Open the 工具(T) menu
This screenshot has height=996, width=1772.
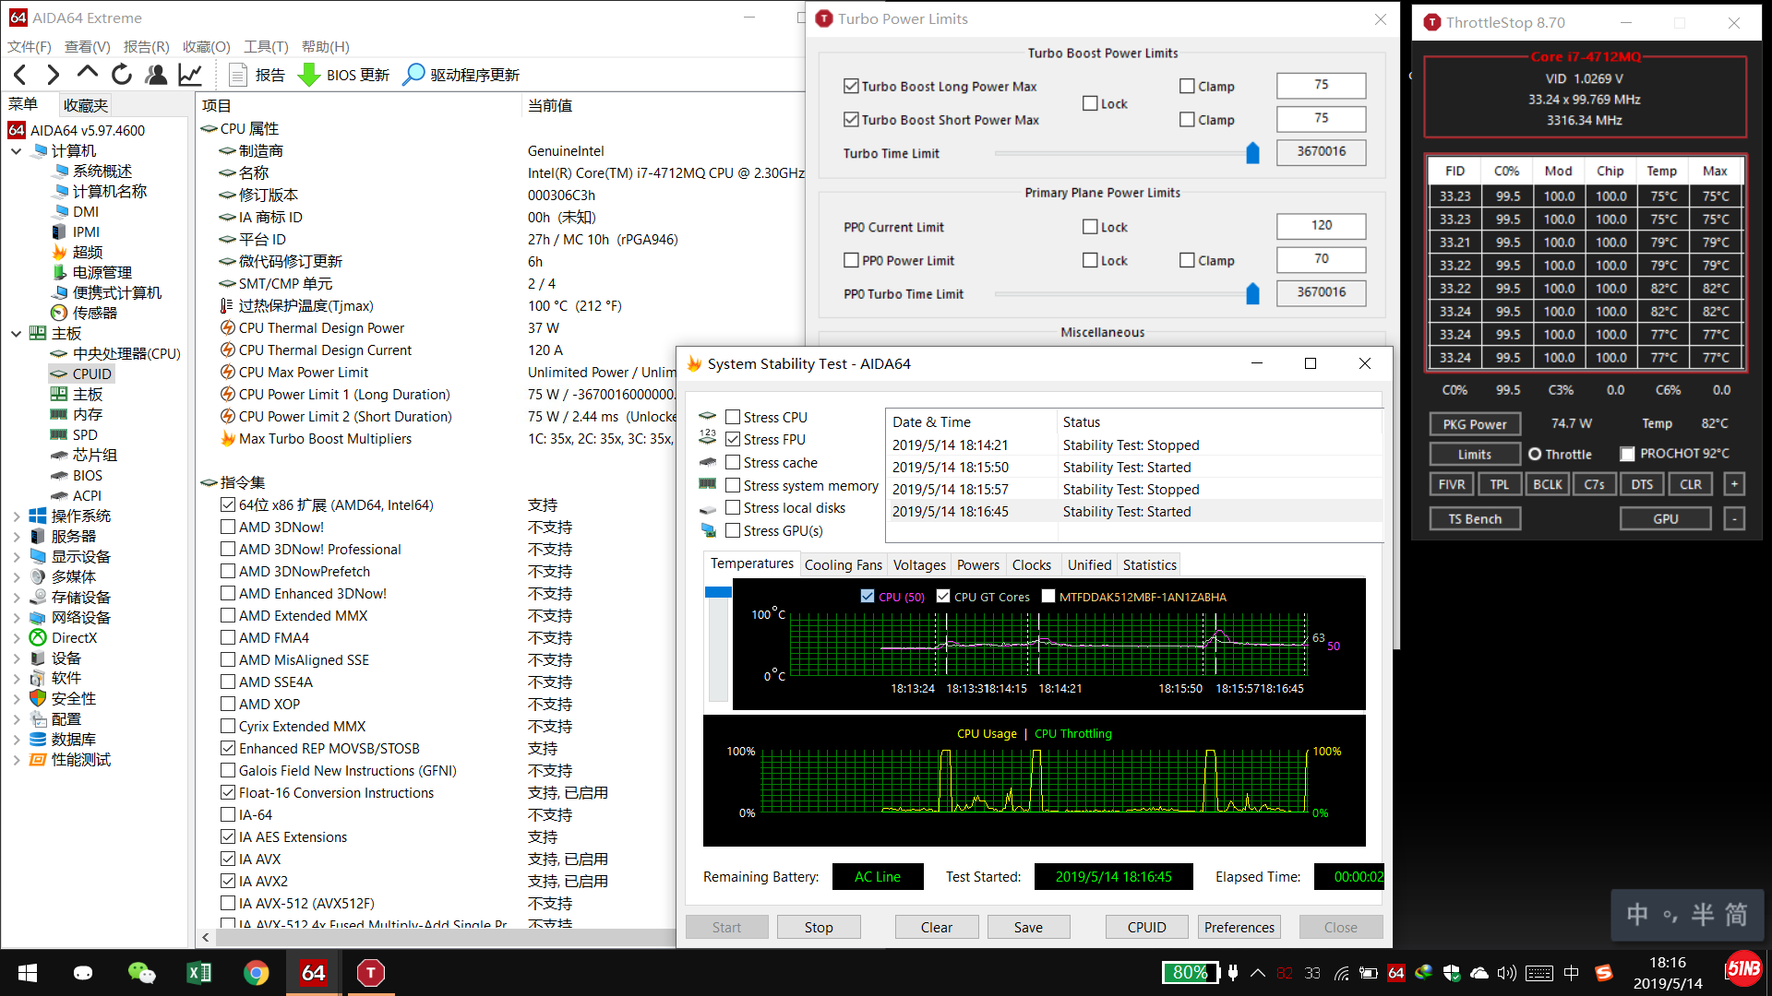point(266,46)
